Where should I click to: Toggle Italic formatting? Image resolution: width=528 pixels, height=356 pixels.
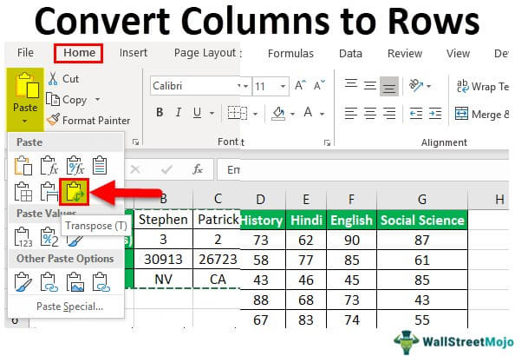click(x=179, y=114)
